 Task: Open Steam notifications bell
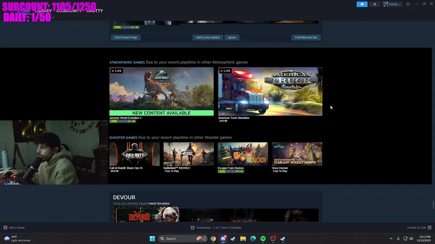tap(375, 4)
